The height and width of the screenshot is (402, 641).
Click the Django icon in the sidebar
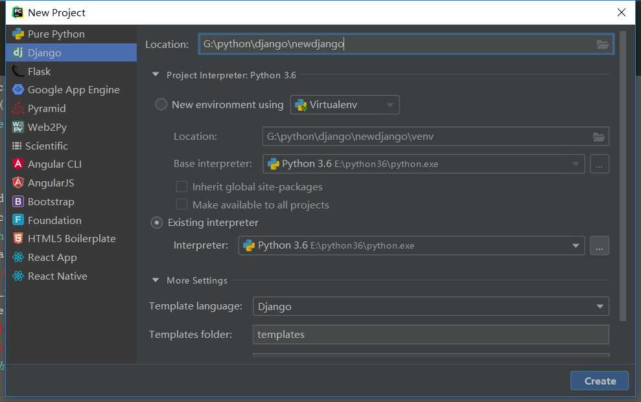18,52
